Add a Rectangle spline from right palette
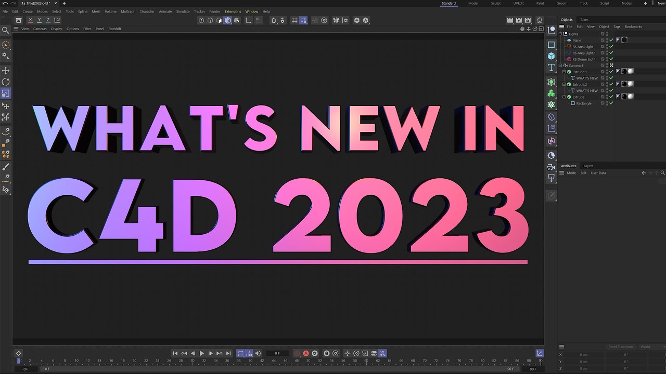Screen dimensions: 666x374 [x=552, y=45]
